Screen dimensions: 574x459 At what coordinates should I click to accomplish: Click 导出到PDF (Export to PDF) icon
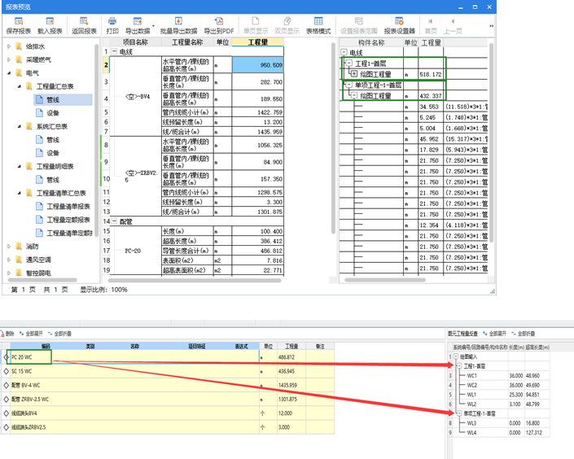(219, 25)
